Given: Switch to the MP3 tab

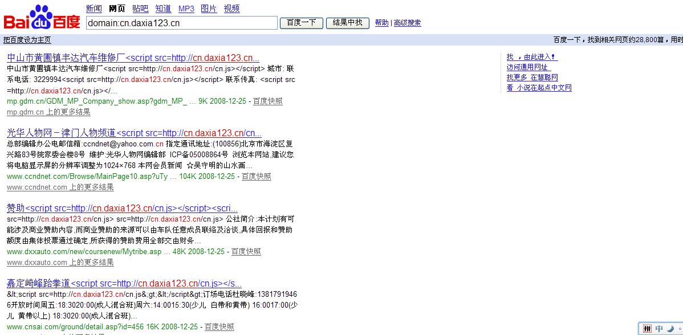Looking at the screenshot, I should (186, 9).
